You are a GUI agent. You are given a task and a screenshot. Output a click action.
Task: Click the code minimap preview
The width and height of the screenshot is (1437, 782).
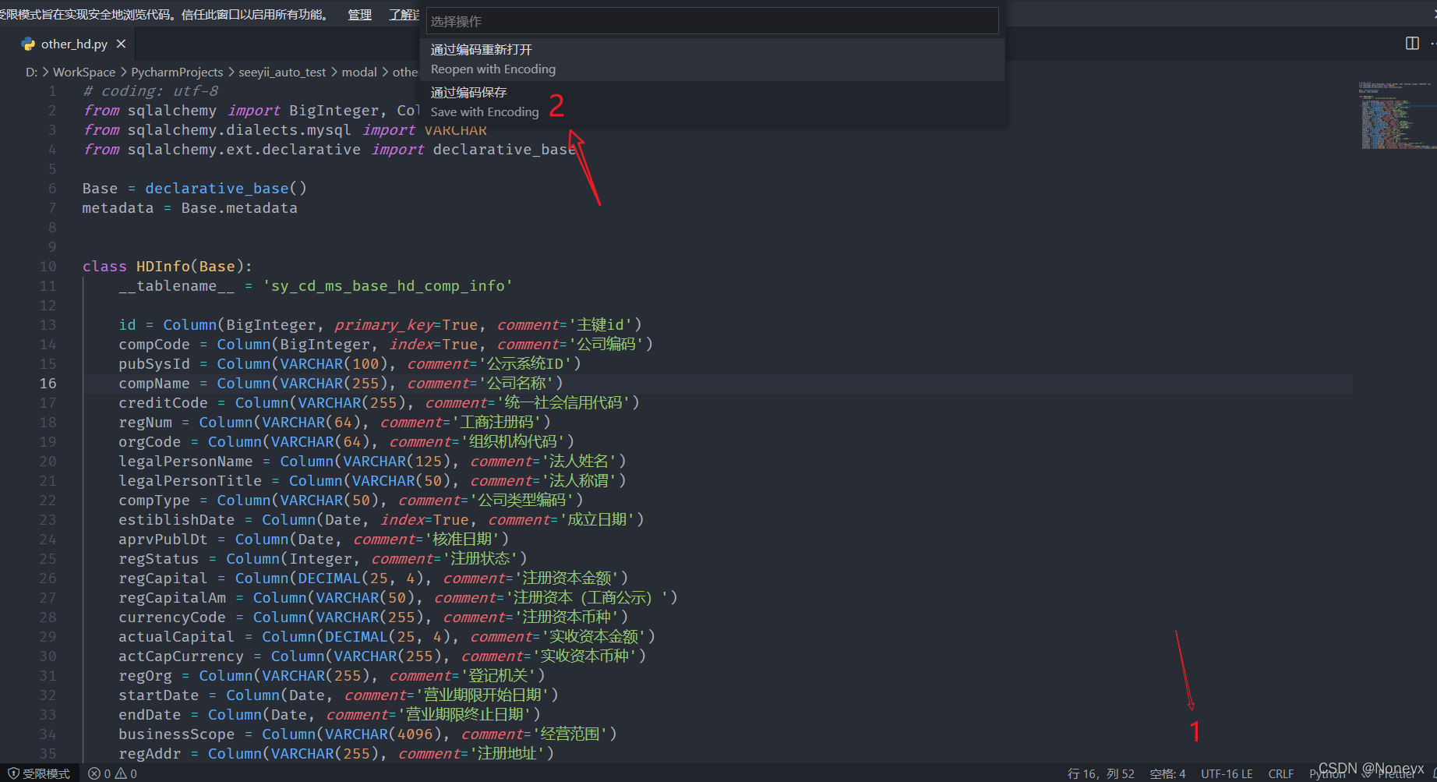coord(1396,115)
